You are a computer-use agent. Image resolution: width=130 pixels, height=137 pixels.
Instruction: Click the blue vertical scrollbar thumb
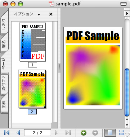point(127,93)
